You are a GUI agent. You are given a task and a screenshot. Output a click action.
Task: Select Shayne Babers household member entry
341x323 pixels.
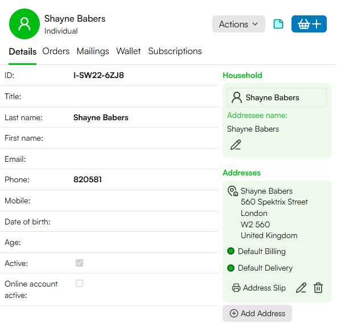277,97
